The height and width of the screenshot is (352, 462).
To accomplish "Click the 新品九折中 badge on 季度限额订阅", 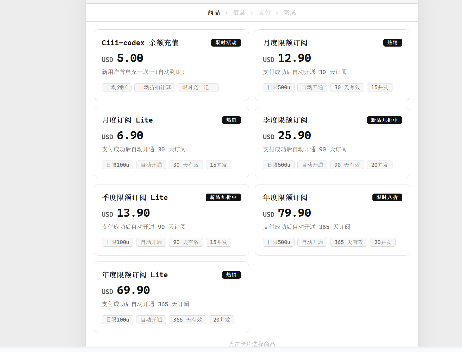I will [384, 120].
